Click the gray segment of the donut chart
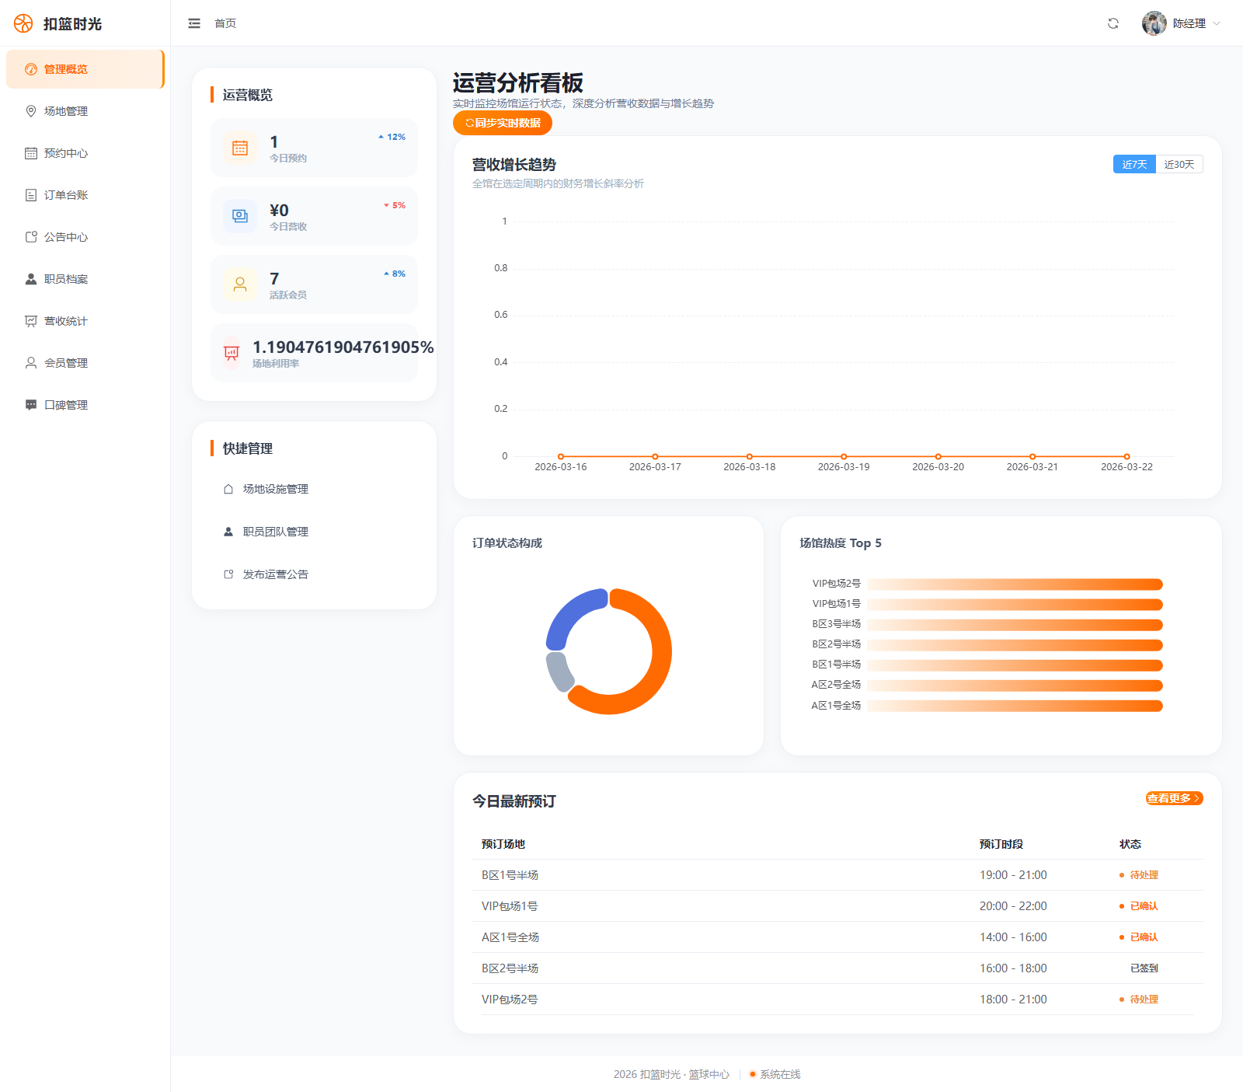Screen dimensions: 1243x1092 click(x=558, y=671)
